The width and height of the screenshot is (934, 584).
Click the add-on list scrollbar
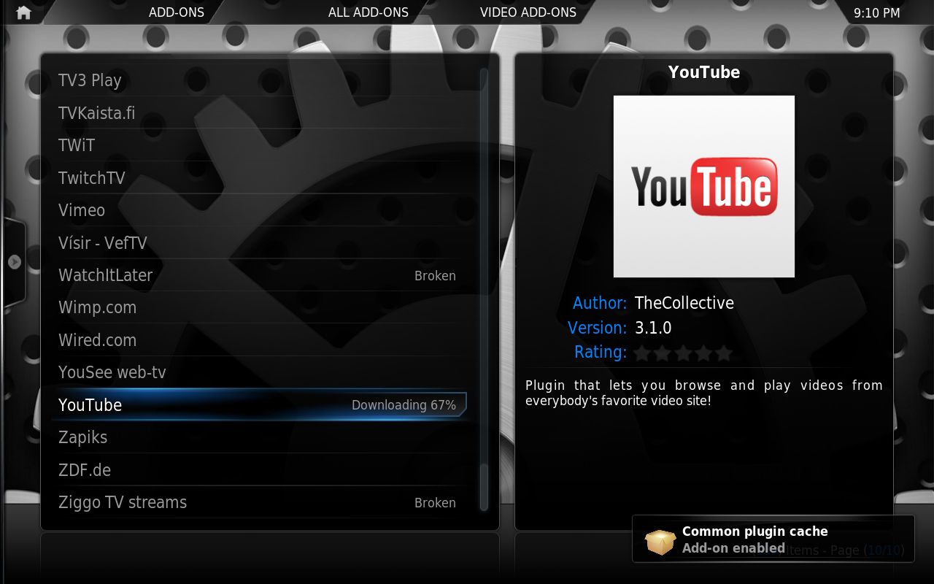pyautogui.click(x=483, y=291)
